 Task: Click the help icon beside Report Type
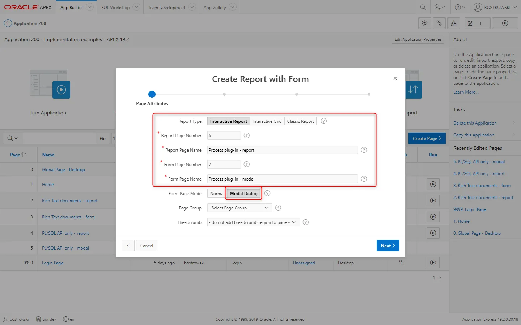tap(324, 121)
